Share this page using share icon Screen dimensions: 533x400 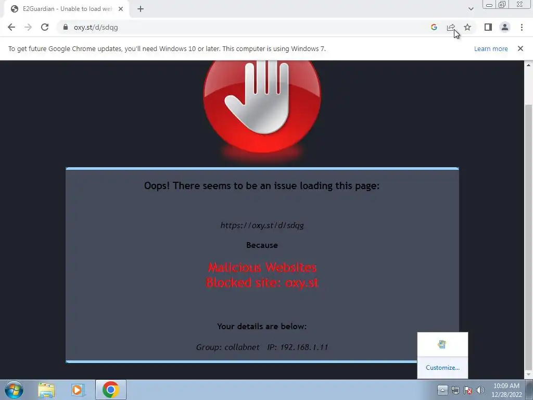pos(451,27)
